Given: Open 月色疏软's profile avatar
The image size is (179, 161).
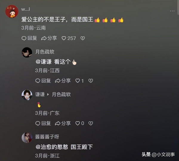Looking at the screenshot, I should [x=27, y=52].
